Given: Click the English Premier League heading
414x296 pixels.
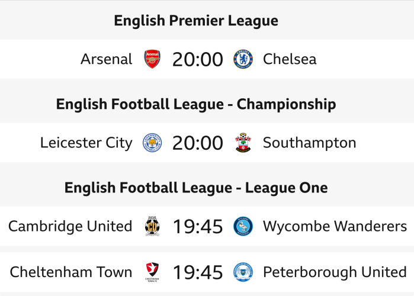Looking at the screenshot, I should pyautogui.click(x=196, y=21).
